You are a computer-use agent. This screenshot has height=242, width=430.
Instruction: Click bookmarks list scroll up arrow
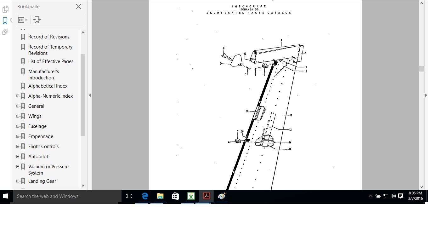[83, 32]
